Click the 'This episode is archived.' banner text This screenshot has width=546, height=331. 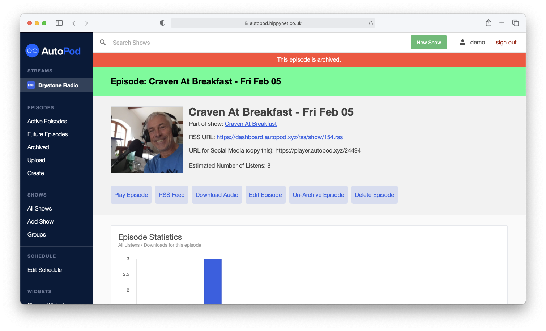(309, 59)
